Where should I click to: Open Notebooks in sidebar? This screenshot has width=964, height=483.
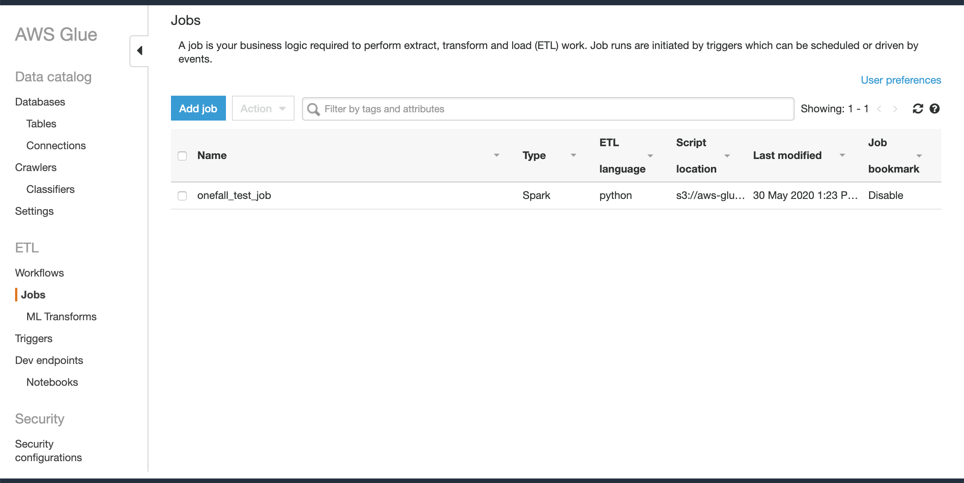[x=52, y=382]
